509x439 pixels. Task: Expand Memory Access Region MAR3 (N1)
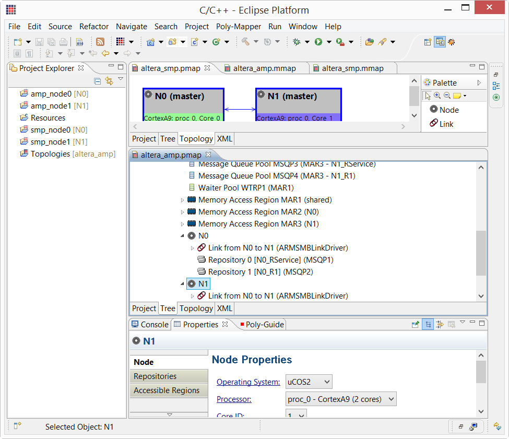pyautogui.click(x=182, y=224)
